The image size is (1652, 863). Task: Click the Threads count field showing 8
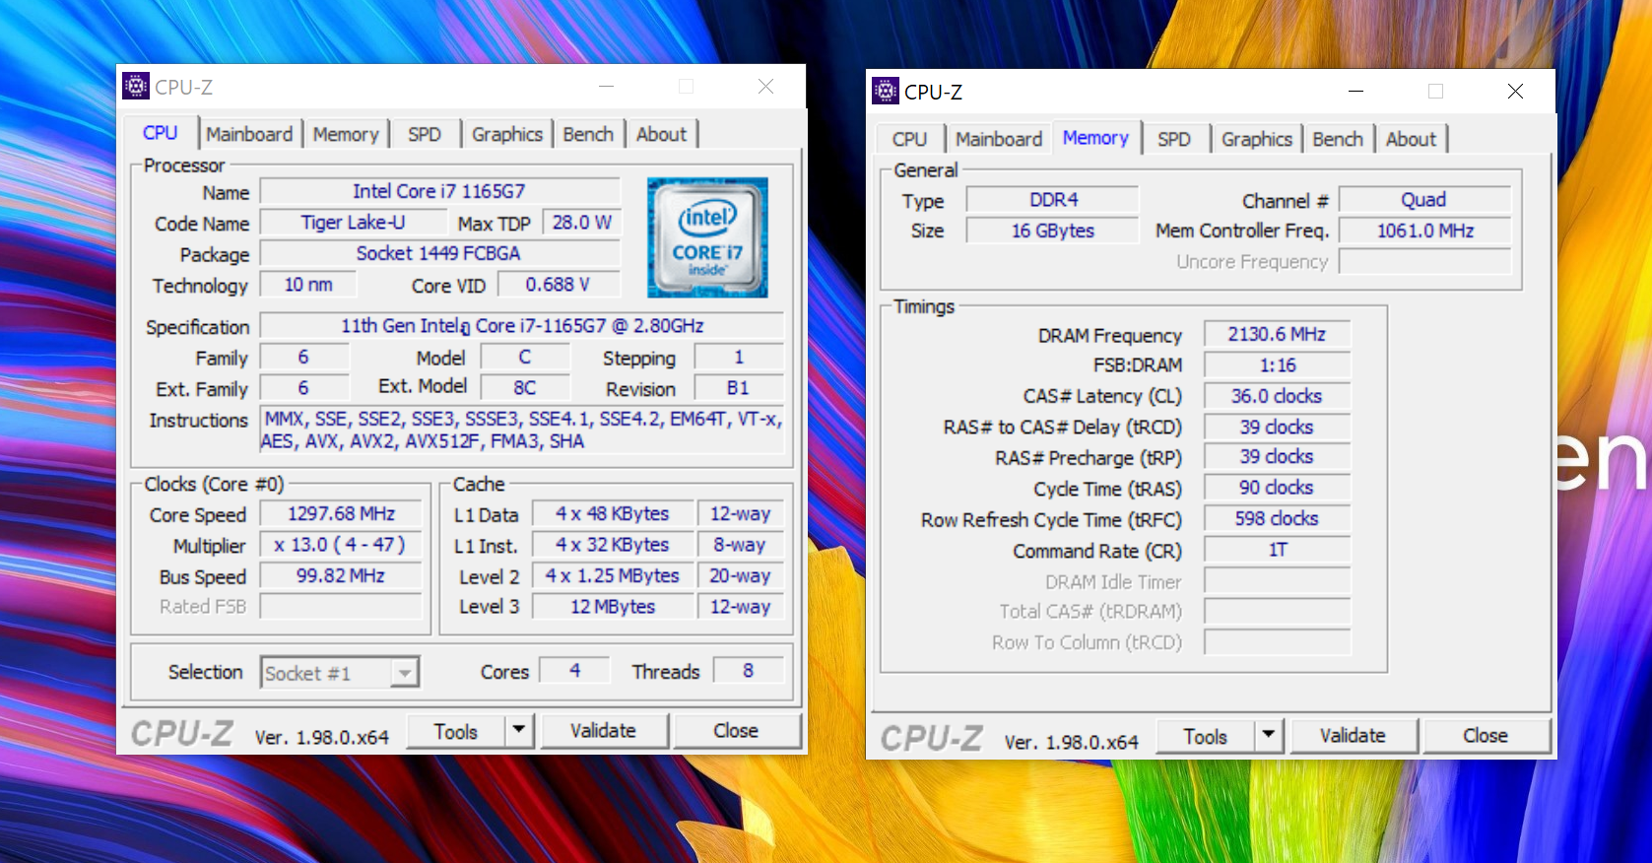pos(749,671)
